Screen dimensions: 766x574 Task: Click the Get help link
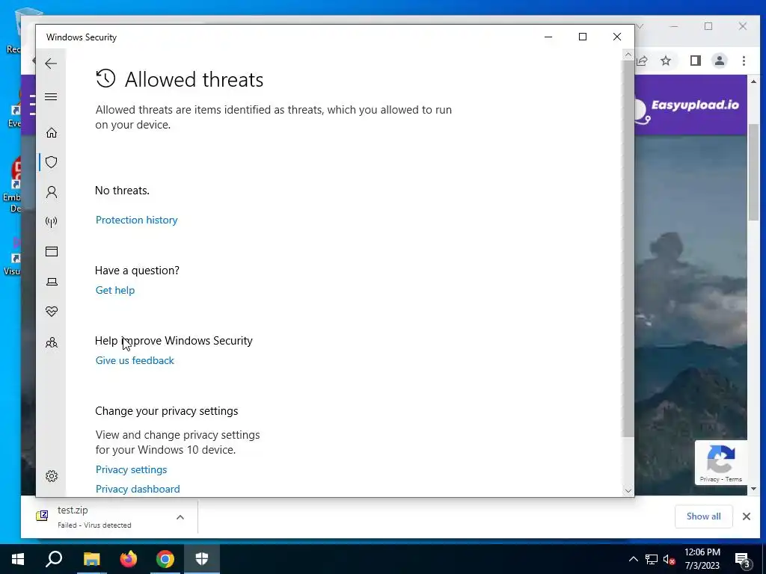tap(114, 291)
